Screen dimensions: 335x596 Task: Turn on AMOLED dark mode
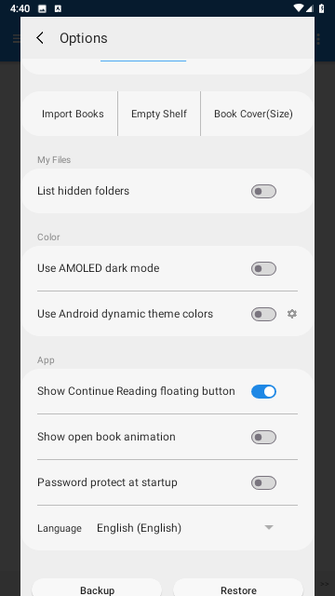coord(263,269)
